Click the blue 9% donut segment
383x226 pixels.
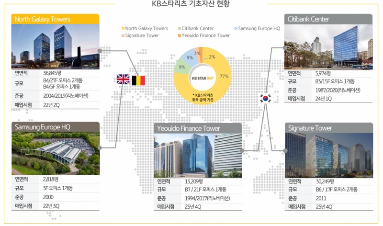point(190,57)
